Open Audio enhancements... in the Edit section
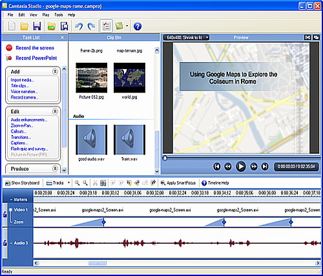323x276 pixels. 29,120
